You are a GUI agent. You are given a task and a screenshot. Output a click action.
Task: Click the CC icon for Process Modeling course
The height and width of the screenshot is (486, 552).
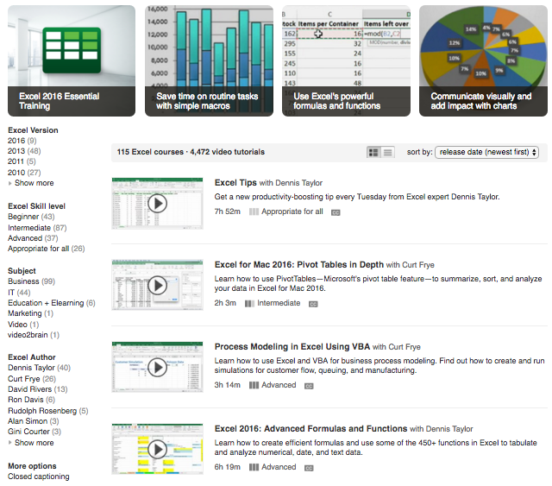(309, 386)
